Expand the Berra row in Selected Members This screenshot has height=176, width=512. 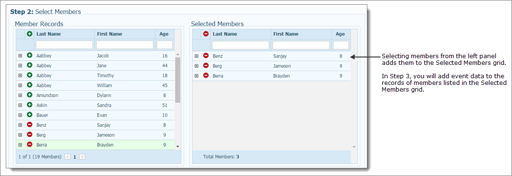(196, 76)
